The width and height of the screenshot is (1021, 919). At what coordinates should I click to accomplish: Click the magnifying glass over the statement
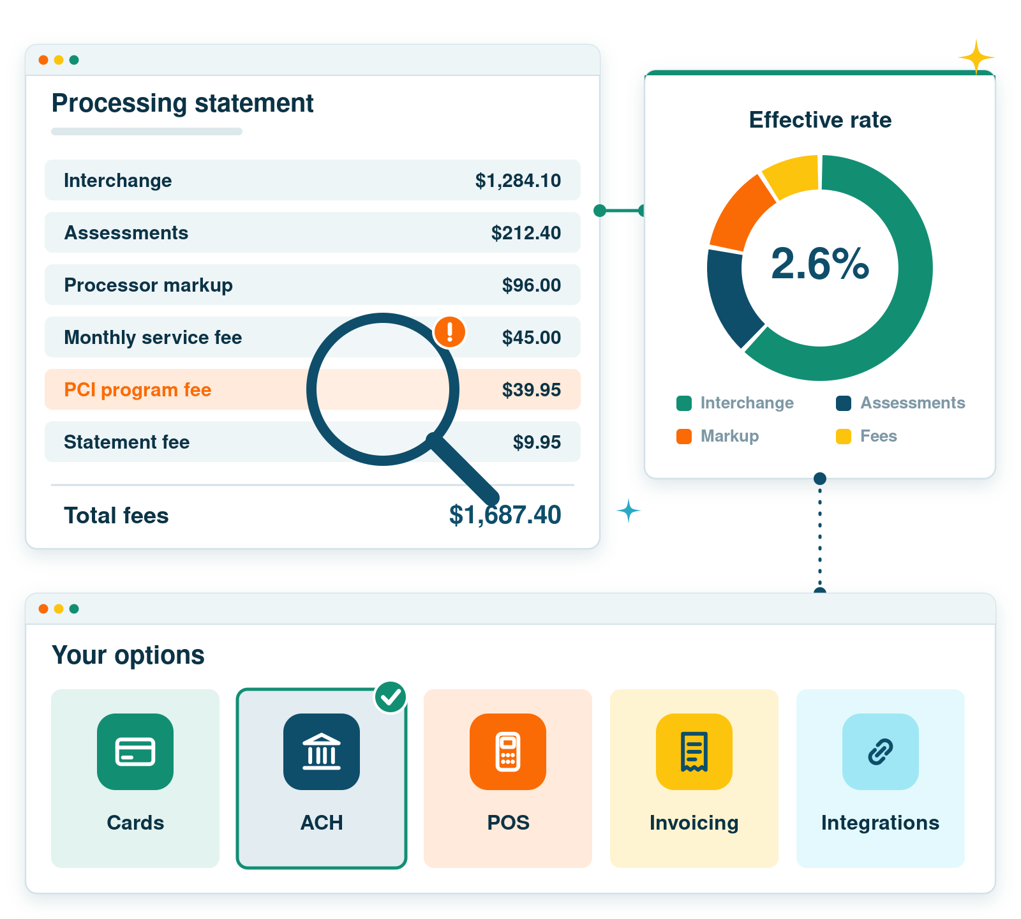tap(383, 389)
